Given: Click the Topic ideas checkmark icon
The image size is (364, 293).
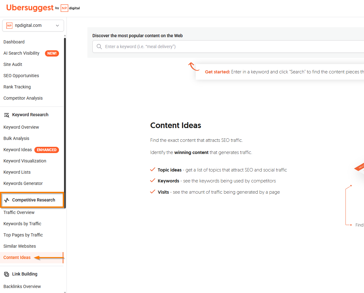Looking at the screenshot, I should [153, 169].
